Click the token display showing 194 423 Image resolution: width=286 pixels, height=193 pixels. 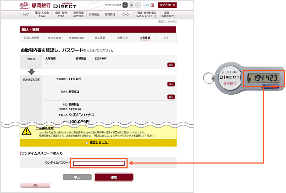click(264, 78)
